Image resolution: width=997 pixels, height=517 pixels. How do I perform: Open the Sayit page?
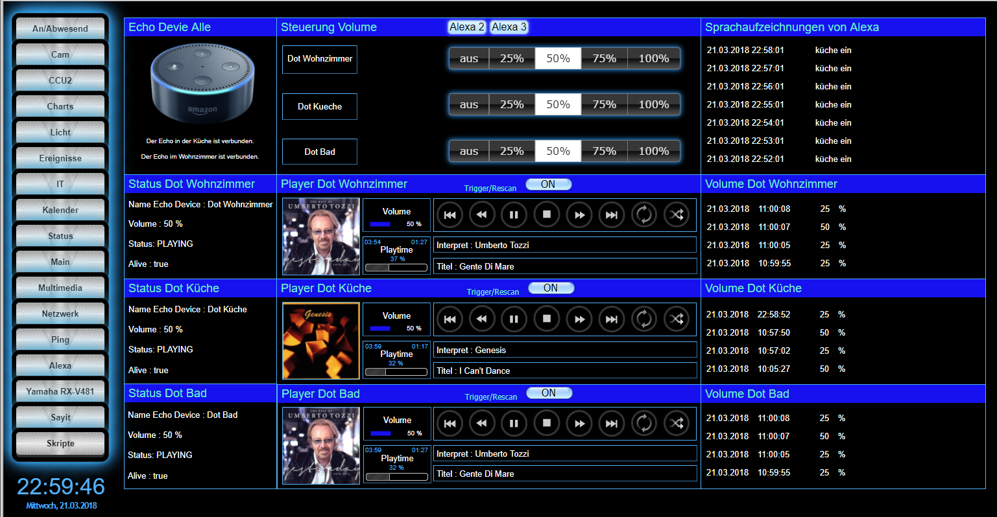point(60,417)
